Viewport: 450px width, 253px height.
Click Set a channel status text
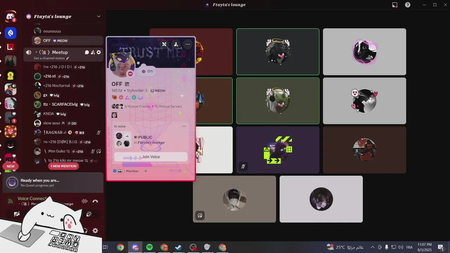49,58
